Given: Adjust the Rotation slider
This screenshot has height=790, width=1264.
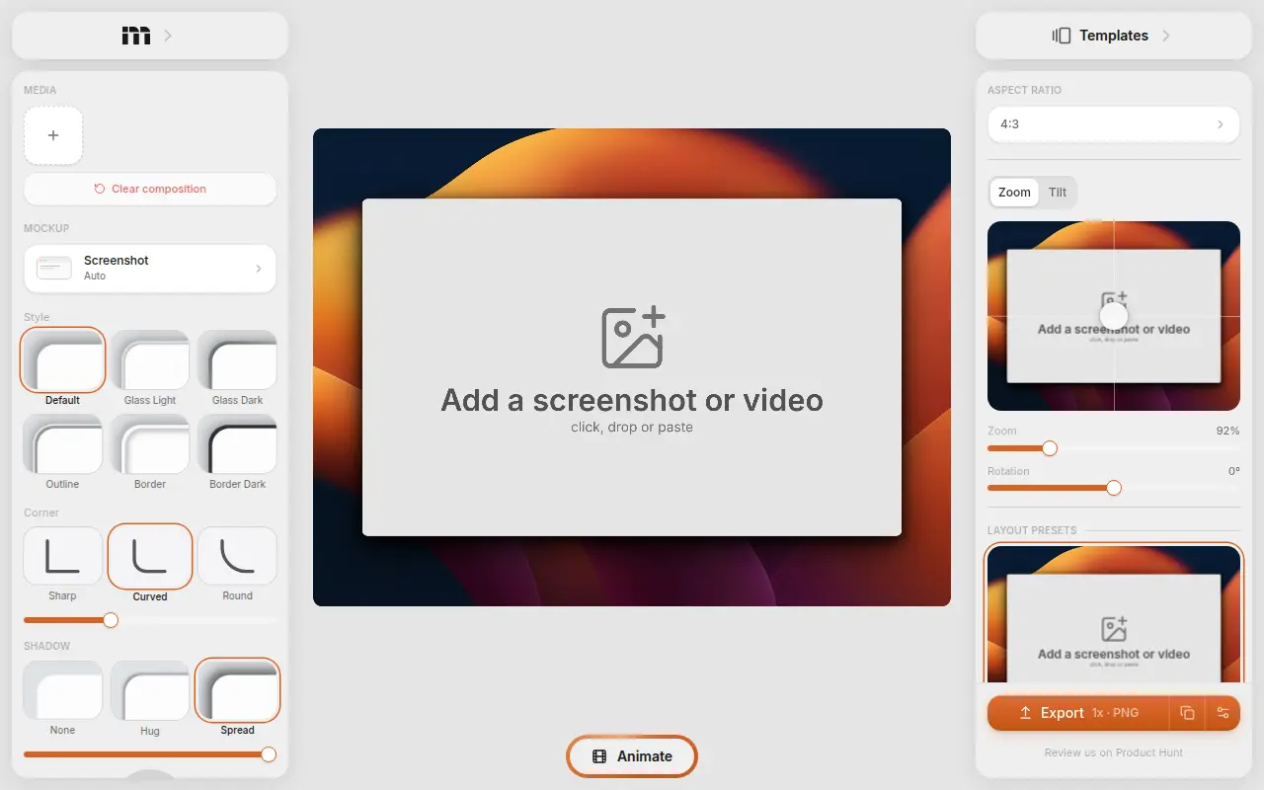Looking at the screenshot, I should coord(1114,488).
